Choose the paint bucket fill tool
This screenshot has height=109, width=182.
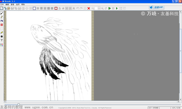point(2,21)
